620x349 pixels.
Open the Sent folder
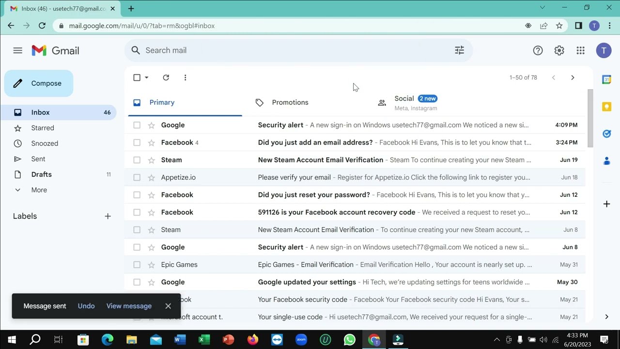click(58, 159)
